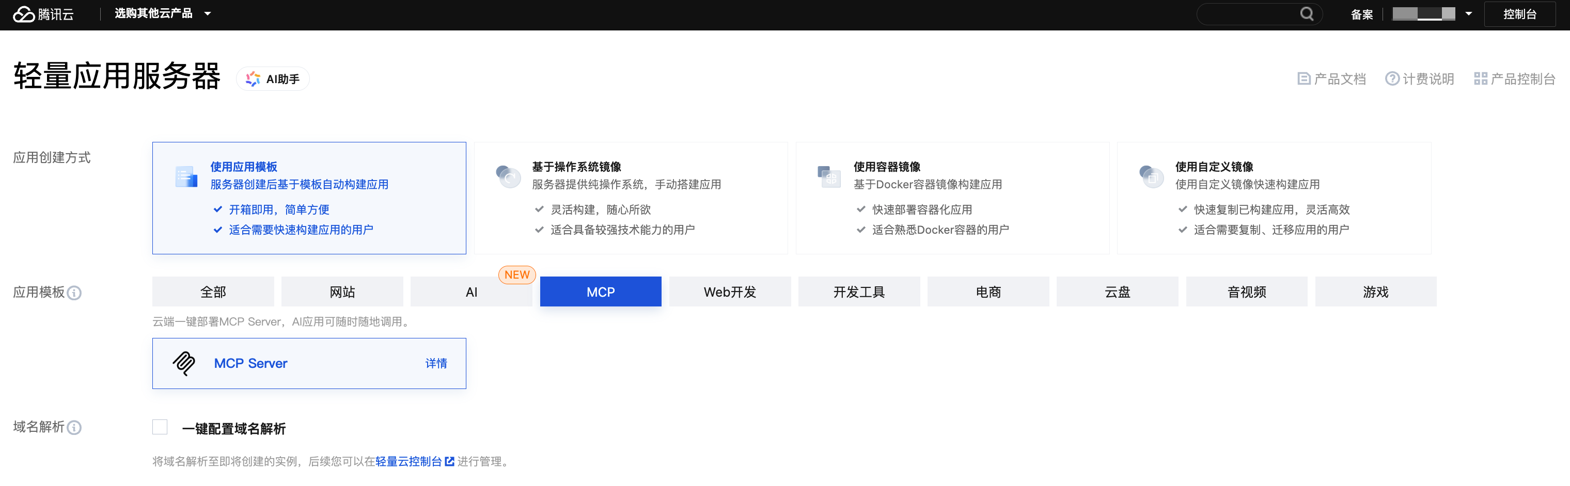Switch to the 开发工具 template tab
The width and height of the screenshot is (1570, 486).
859,291
